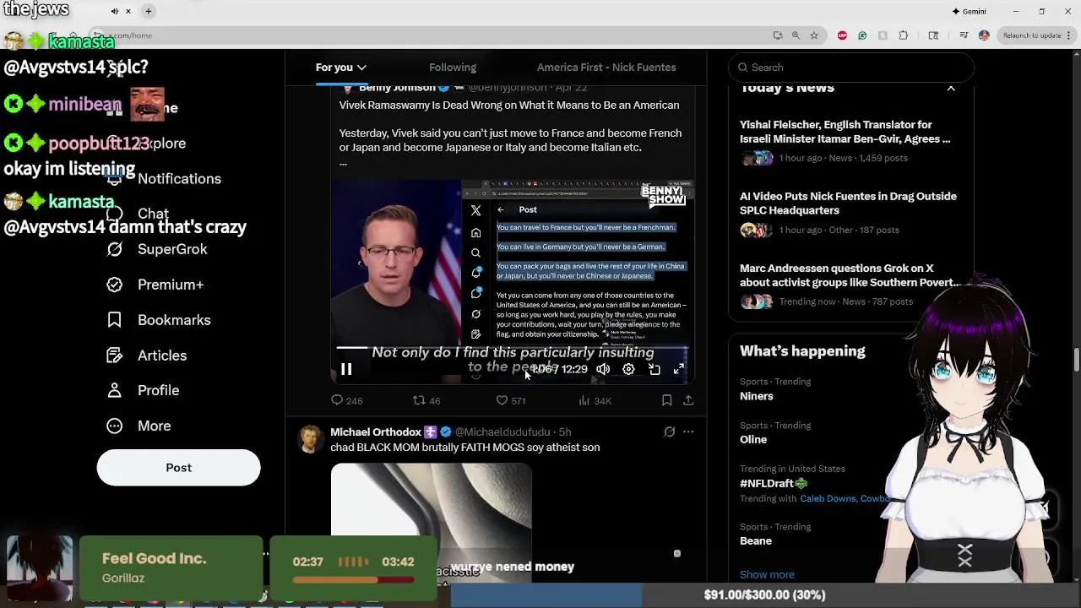This screenshot has width=1081, height=608.
Task: Click the Post button
Action: 178,468
